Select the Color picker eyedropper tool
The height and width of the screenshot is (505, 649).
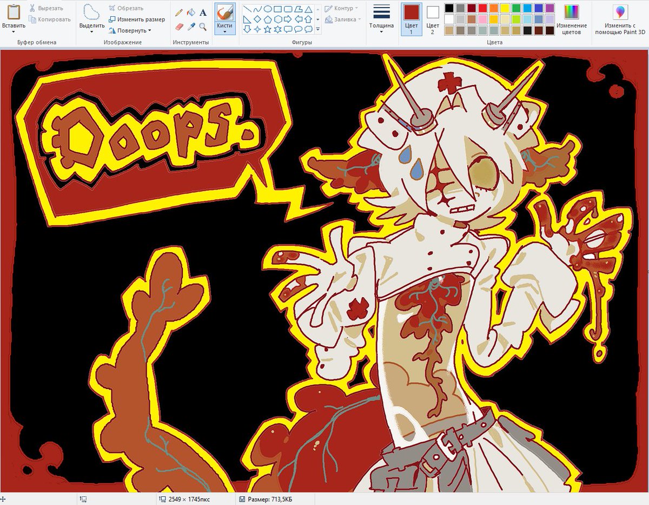click(190, 26)
